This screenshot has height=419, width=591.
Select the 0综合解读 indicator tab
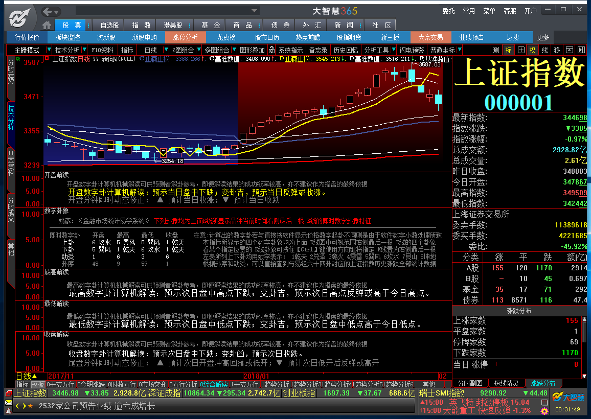coord(214,384)
